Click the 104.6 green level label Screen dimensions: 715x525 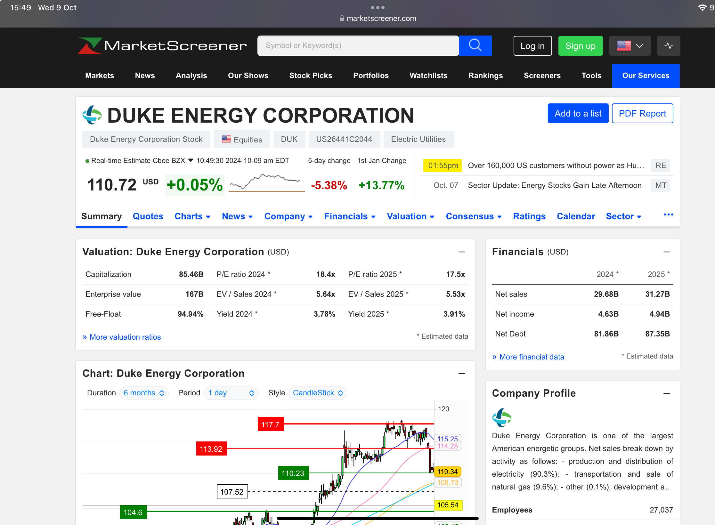[x=133, y=512]
